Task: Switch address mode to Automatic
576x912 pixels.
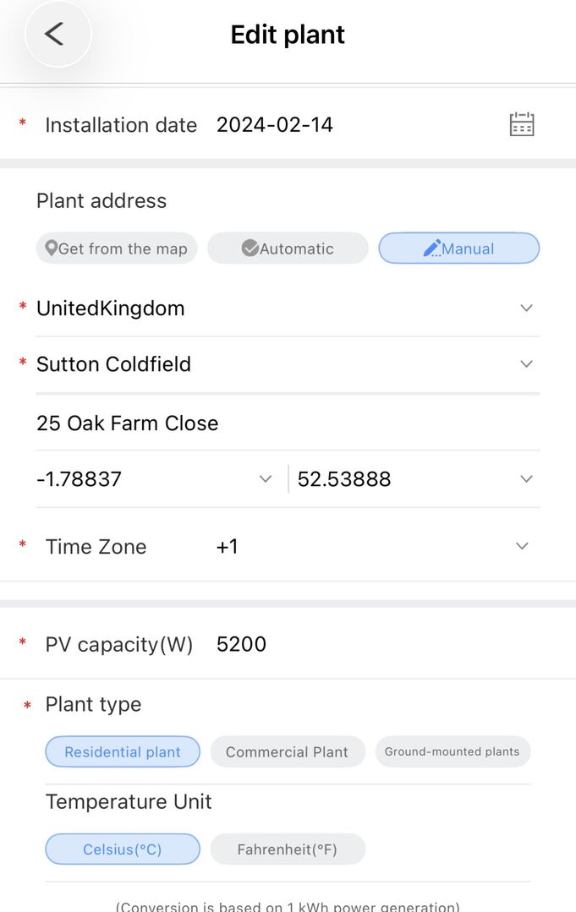Action: pos(288,248)
